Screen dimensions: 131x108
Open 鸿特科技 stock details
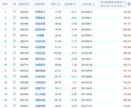click(40, 100)
